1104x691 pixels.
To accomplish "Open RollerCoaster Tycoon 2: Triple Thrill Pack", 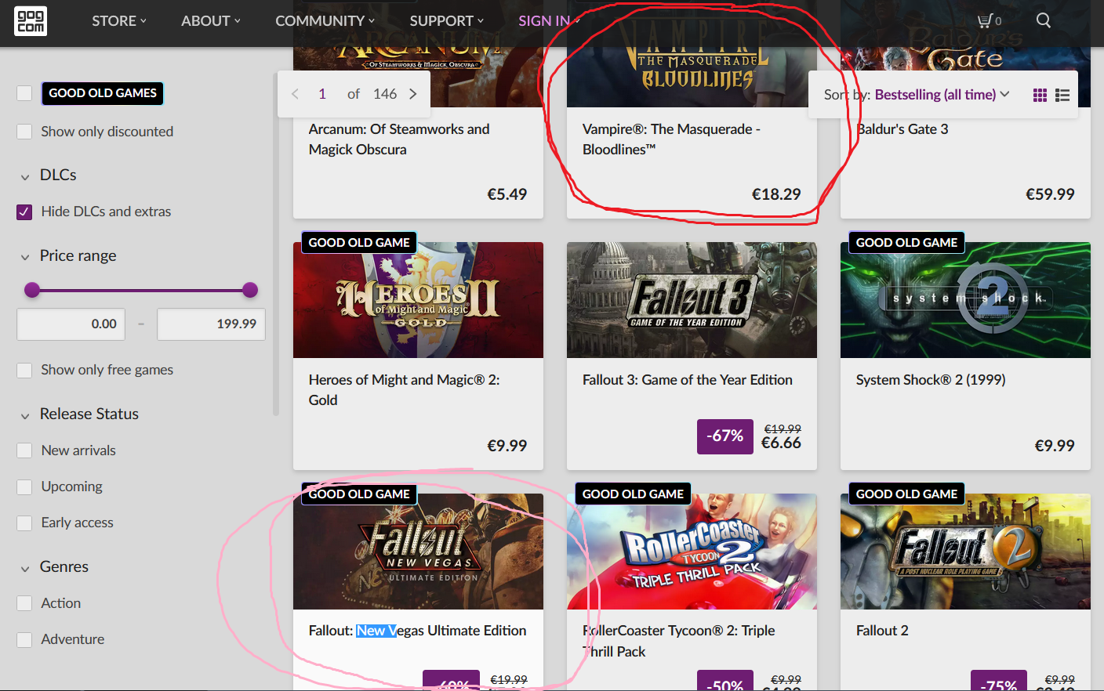I will [x=678, y=641].
